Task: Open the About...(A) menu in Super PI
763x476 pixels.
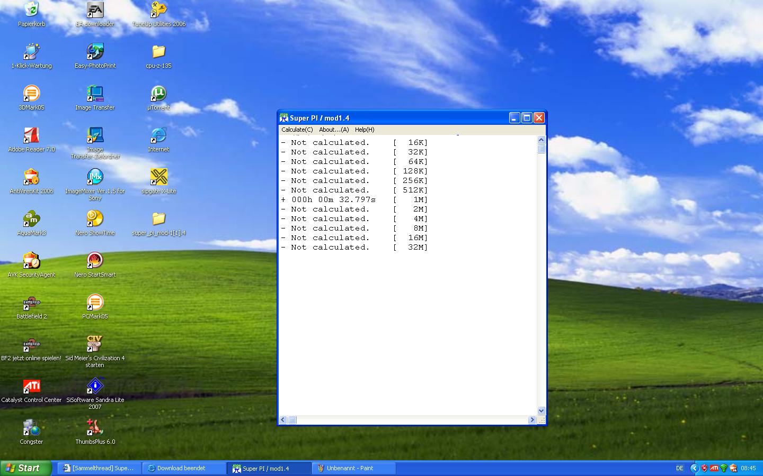Action: [x=334, y=130]
